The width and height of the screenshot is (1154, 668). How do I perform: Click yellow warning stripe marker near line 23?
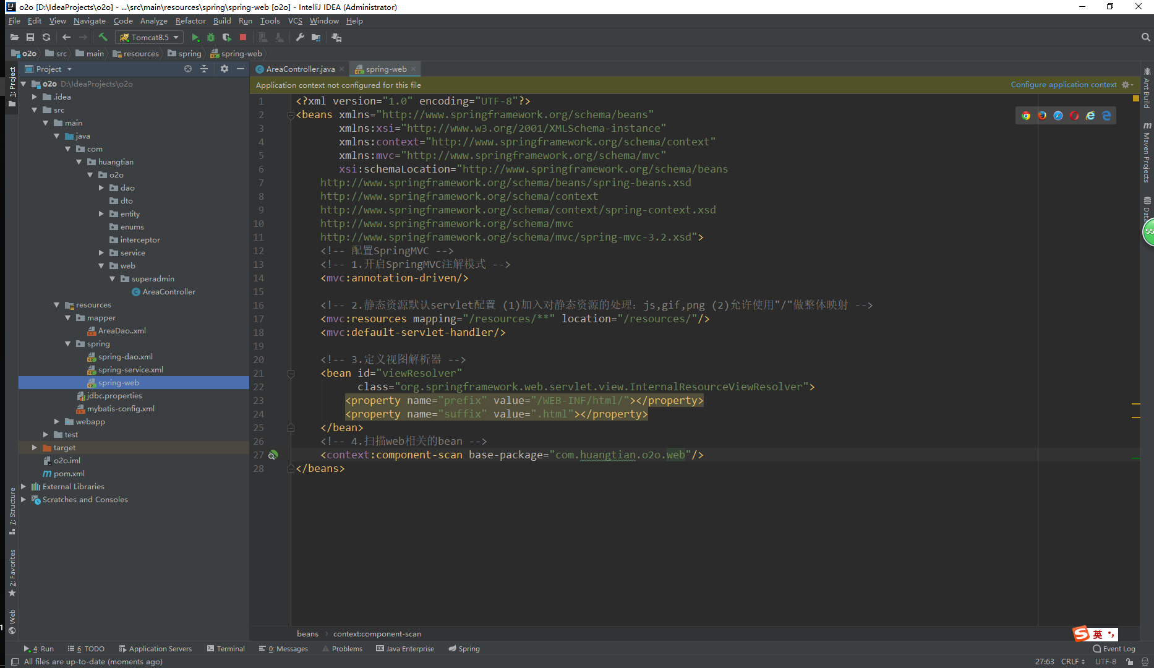[1136, 403]
